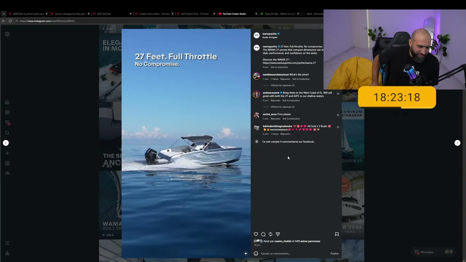Click the Facebook comments notice
The image size is (466, 262).
click(x=288, y=142)
